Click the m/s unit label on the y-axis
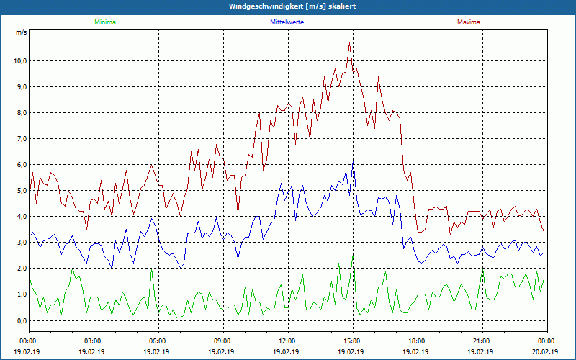The width and height of the screenshot is (576, 360). [x=22, y=32]
